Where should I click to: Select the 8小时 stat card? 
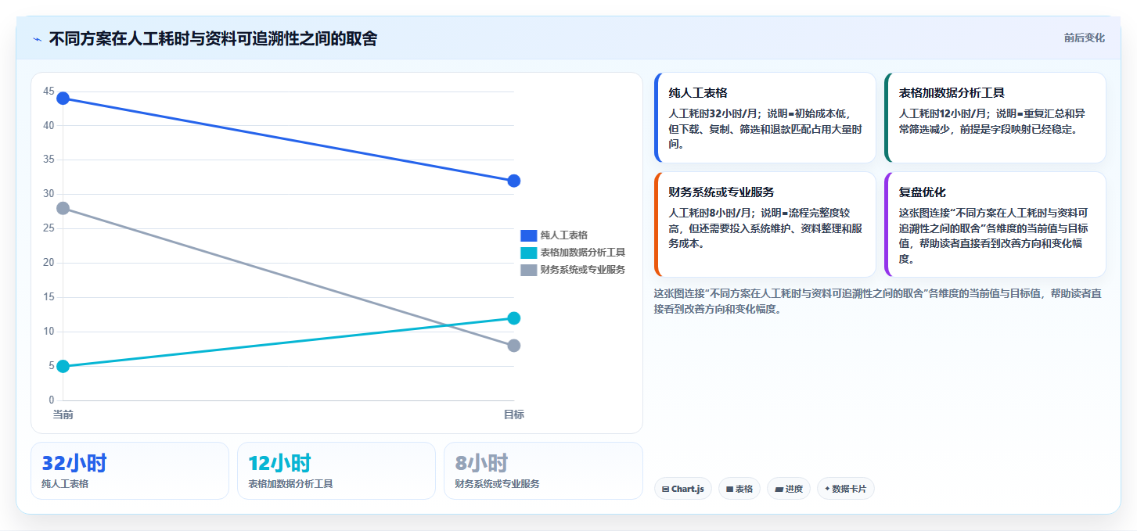pyautogui.click(x=543, y=471)
